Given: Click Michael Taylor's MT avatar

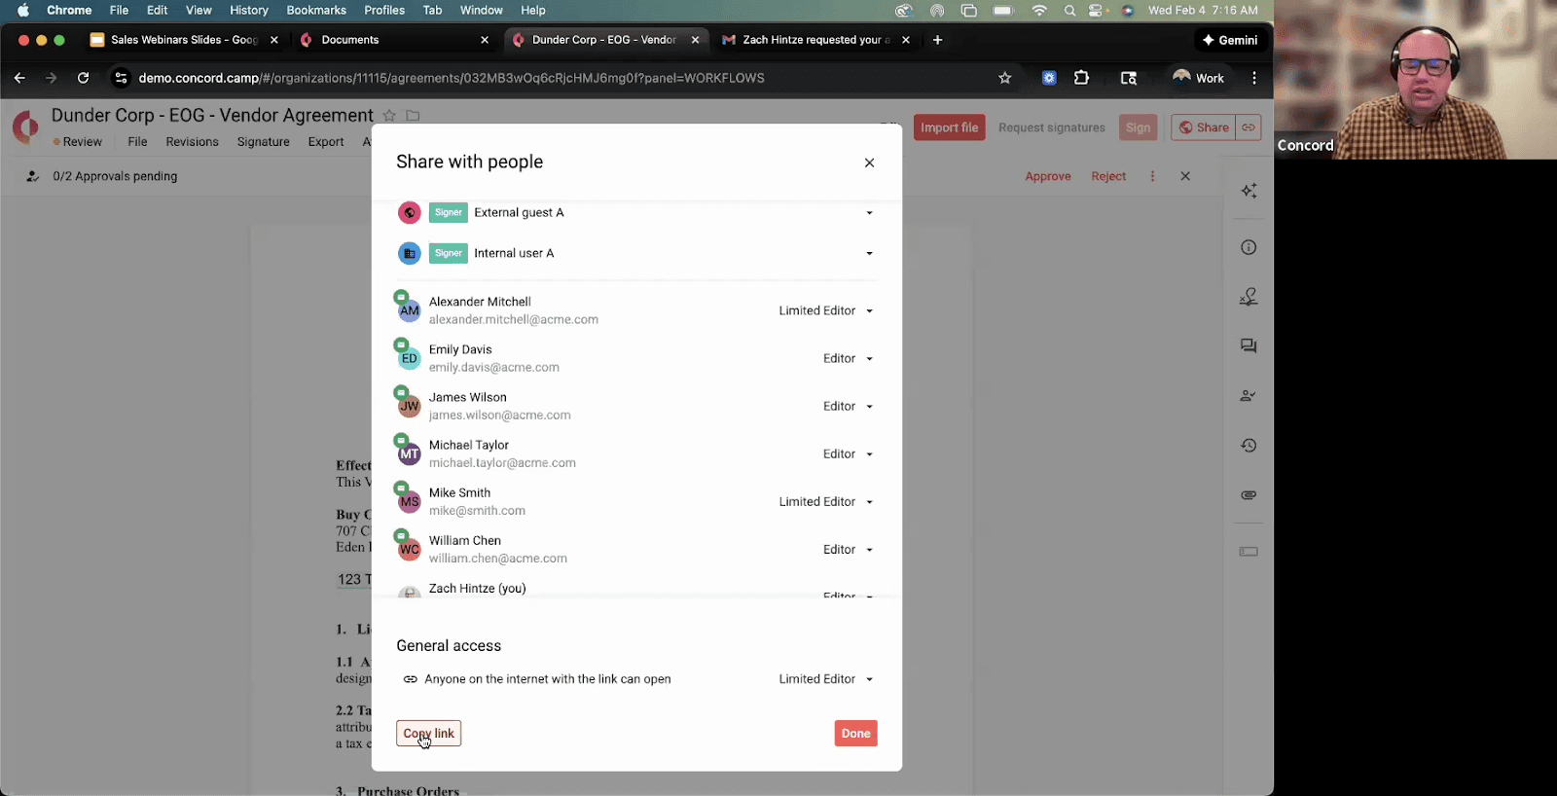Looking at the screenshot, I should (x=409, y=453).
